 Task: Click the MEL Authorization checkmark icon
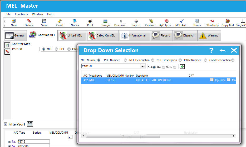182,21
